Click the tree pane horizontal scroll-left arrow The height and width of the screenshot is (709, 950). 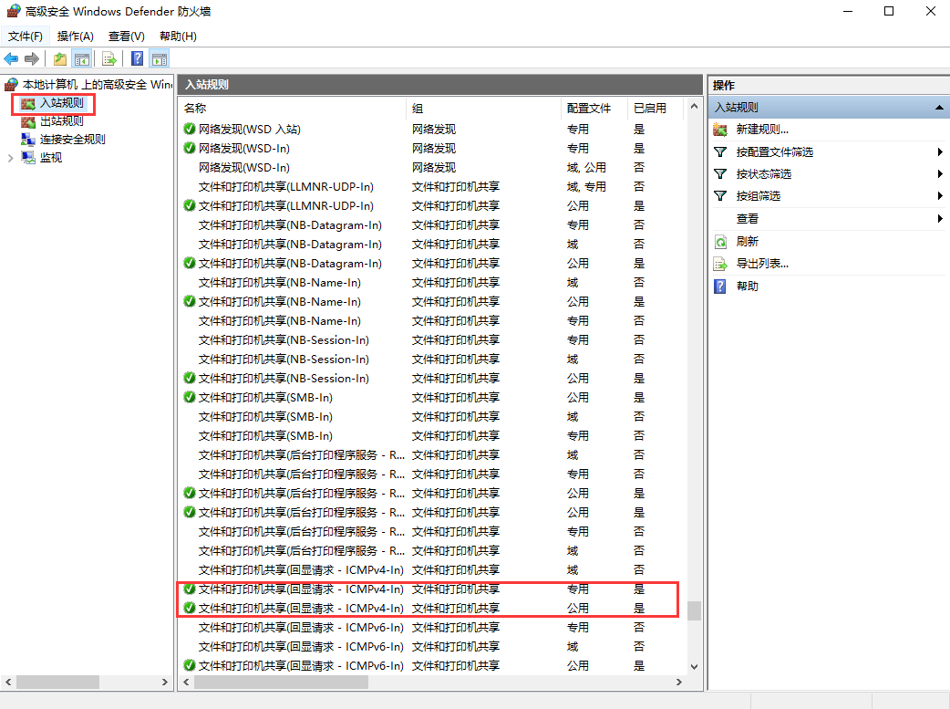tap(8, 683)
